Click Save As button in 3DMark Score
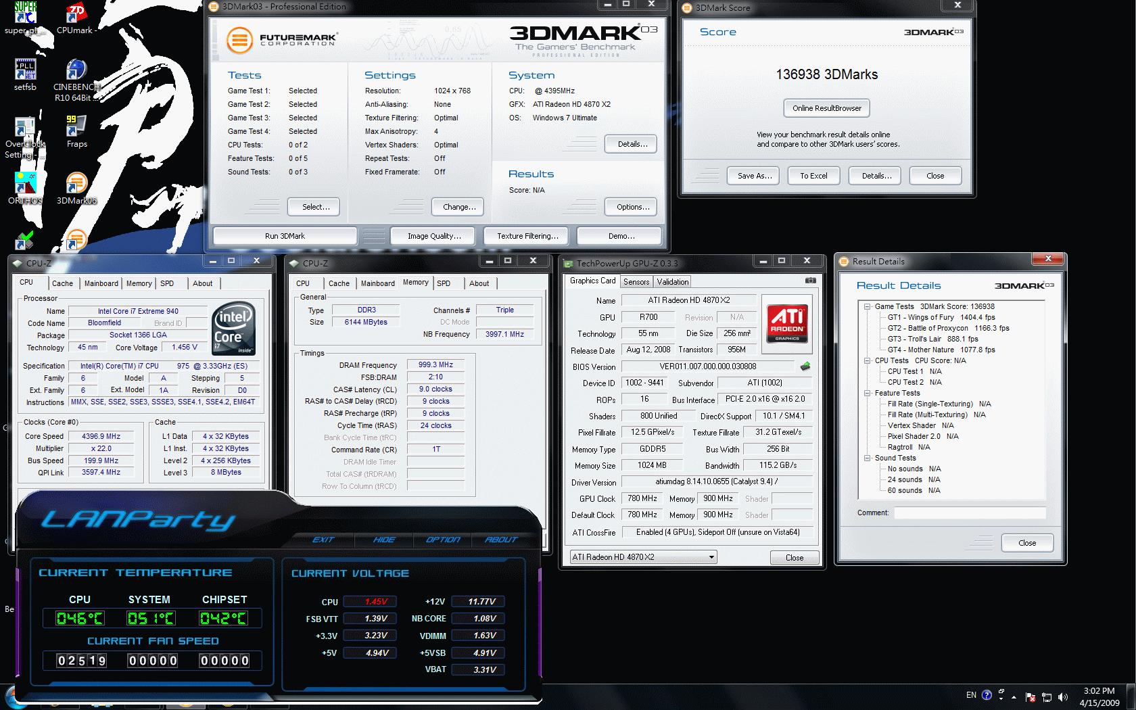 tap(754, 176)
